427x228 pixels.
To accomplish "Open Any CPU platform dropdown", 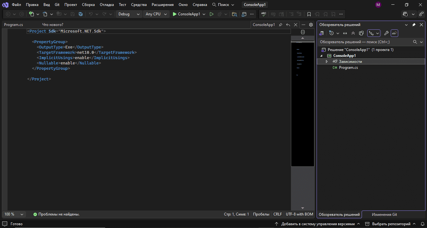I will click(157, 14).
